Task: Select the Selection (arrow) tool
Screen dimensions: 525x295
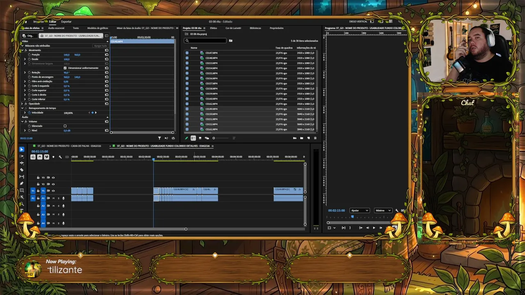Action: [22, 150]
